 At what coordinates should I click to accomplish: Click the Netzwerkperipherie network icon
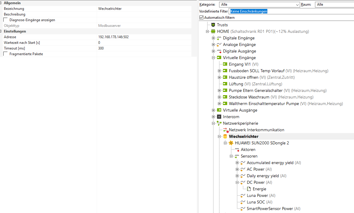[x=219, y=123]
